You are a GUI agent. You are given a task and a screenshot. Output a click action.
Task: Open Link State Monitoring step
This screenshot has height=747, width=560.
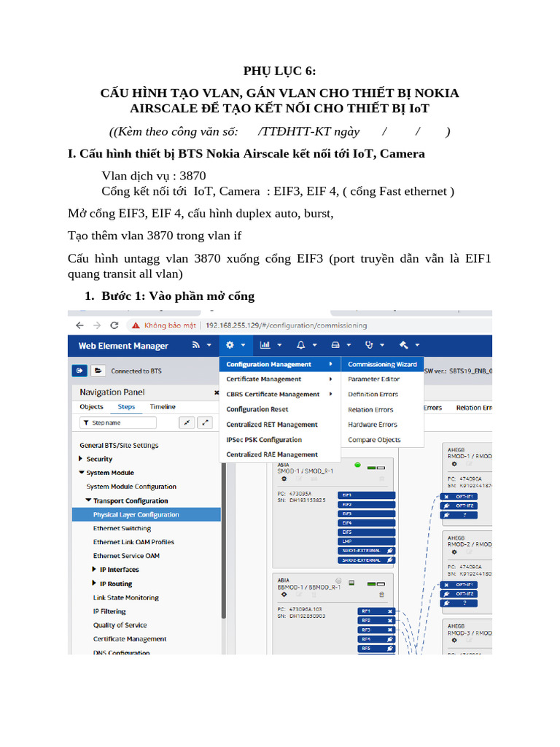126,597
